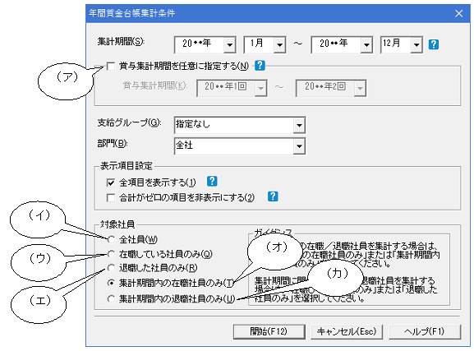Select 集計期間内の在職社員のみ radio button

[111, 283]
